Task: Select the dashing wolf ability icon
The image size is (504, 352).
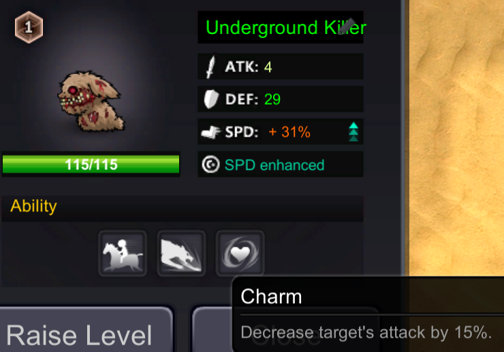Action: pyautogui.click(x=181, y=253)
